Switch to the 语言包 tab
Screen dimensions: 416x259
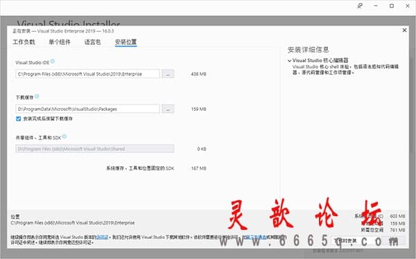pyautogui.click(x=93, y=42)
